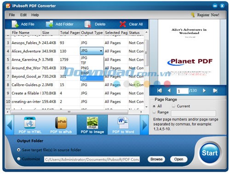Image resolution: width=230 pixels, height=174 pixels.
Task: Click the Add Folder icon
Action: pos(50,24)
